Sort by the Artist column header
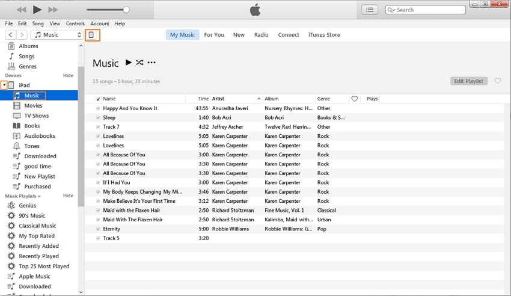The width and height of the screenshot is (511, 296). [236, 99]
